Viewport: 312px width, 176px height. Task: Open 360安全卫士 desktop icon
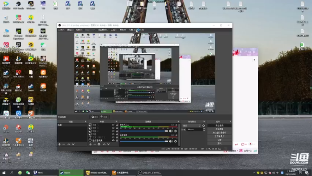pos(31,60)
